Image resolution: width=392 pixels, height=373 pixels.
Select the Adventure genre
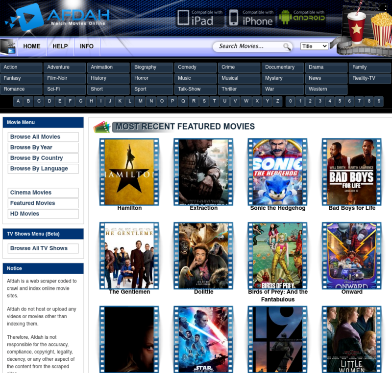click(65, 67)
